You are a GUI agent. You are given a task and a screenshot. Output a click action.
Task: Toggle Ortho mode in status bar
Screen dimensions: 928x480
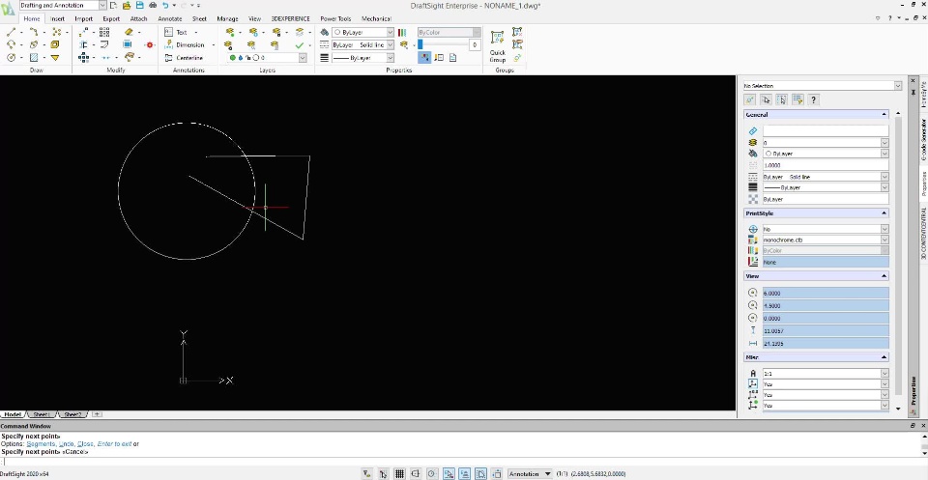pos(416,473)
